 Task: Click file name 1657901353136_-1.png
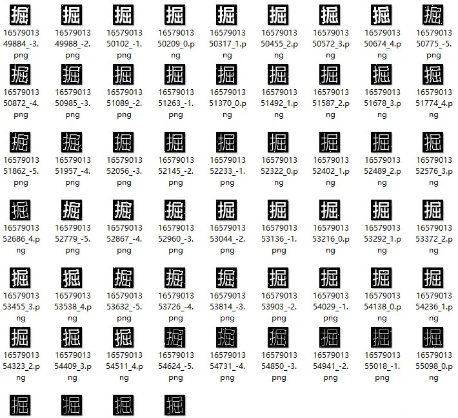pos(279,239)
